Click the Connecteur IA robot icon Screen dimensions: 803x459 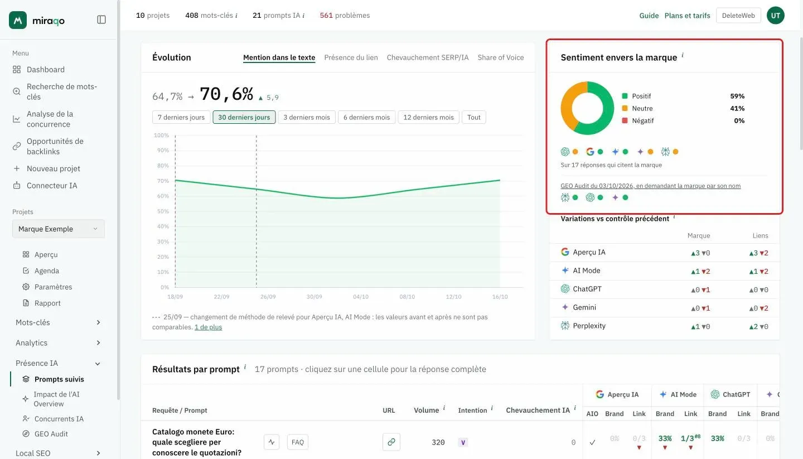click(17, 185)
